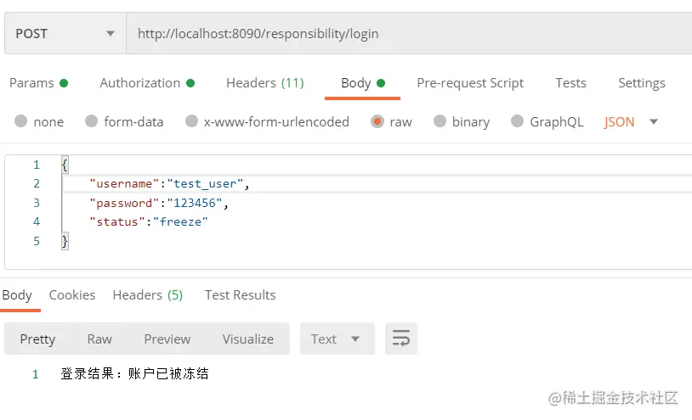Go to the Tests tab

coord(570,82)
